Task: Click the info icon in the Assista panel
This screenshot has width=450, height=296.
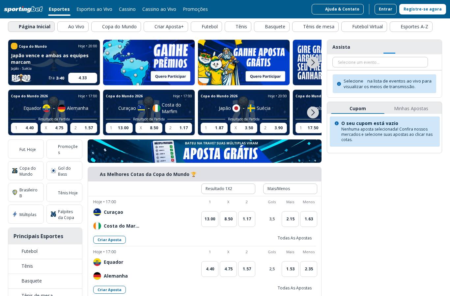Action: tap(339, 84)
